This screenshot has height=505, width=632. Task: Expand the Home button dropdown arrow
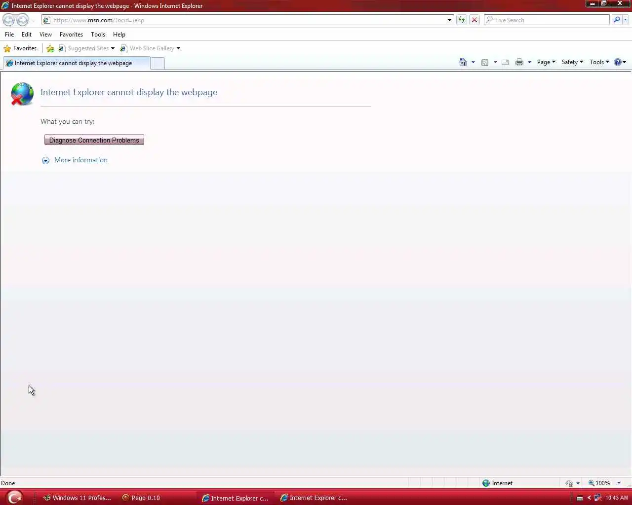point(473,62)
